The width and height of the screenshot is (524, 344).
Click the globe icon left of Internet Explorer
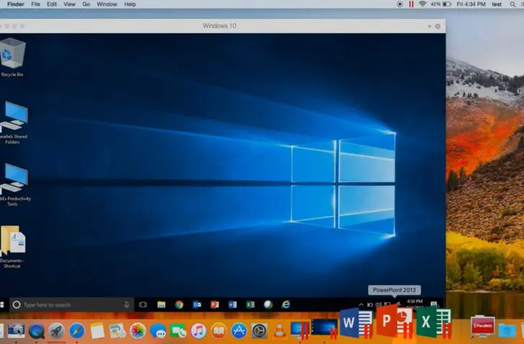coord(268,304)
